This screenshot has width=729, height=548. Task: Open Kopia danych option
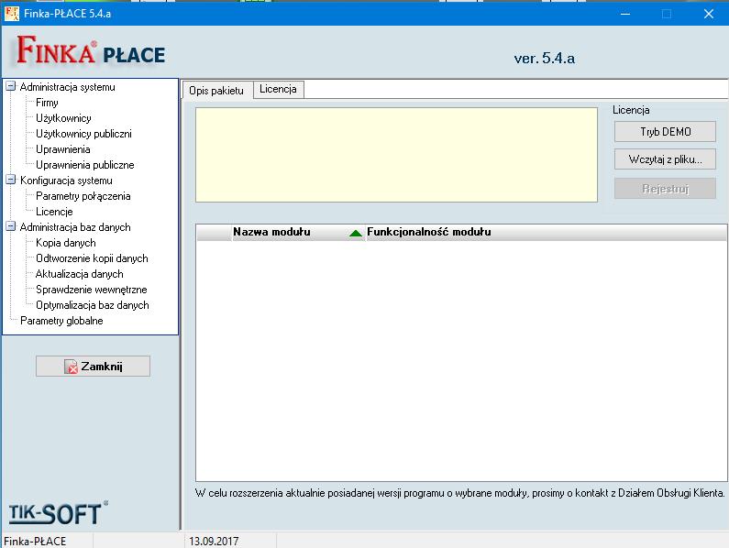pyautogui.click(x=65, y=243)
